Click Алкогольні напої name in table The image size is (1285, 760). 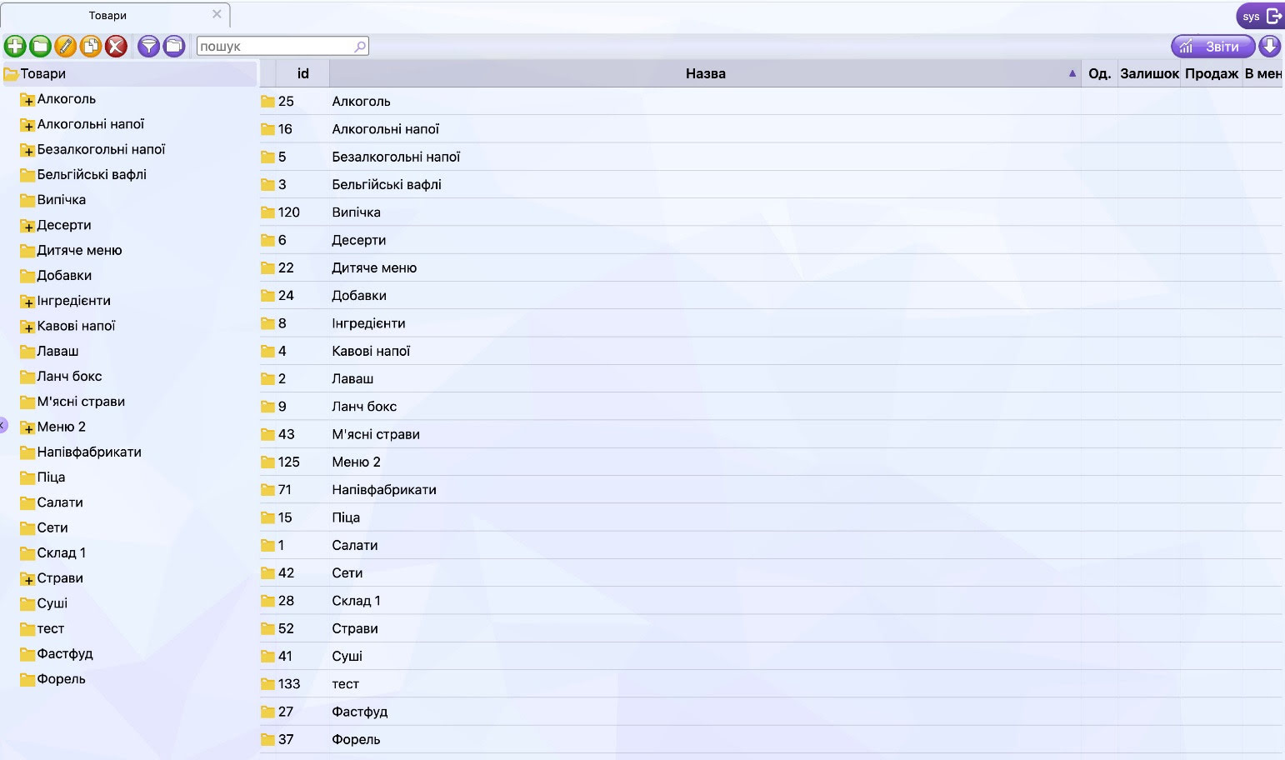(x=385, y=129)
